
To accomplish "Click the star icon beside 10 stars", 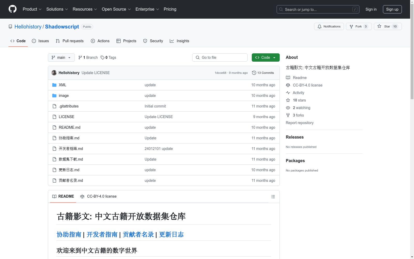I will pos(288,100).
